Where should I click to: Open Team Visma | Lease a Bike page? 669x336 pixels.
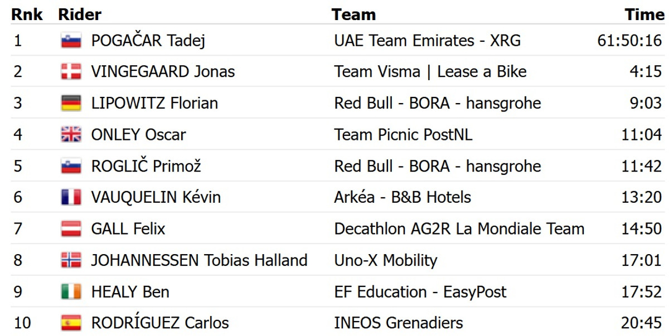[x=430, y=72]
